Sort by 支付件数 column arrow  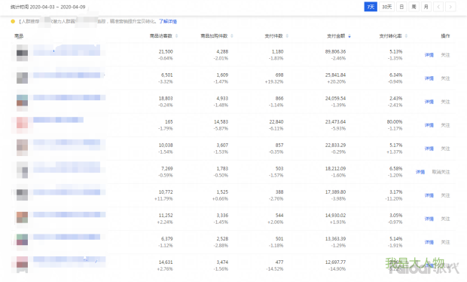pos(287,36)
